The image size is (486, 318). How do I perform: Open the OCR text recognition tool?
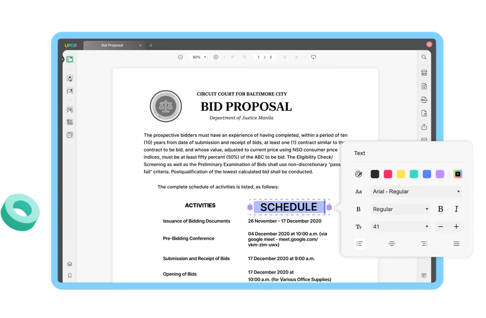coord(424,73)
